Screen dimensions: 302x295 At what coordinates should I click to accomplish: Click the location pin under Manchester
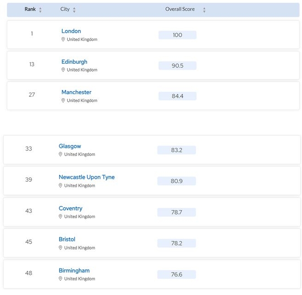(63, 100)
